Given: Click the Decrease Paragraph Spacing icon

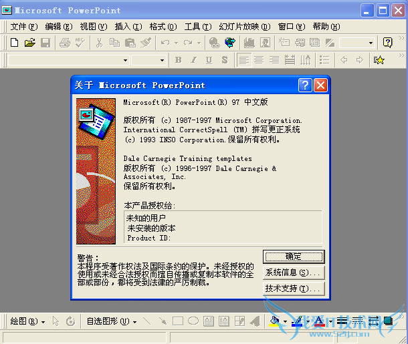Looking at the screenshot, I should [x=306, y=60].
